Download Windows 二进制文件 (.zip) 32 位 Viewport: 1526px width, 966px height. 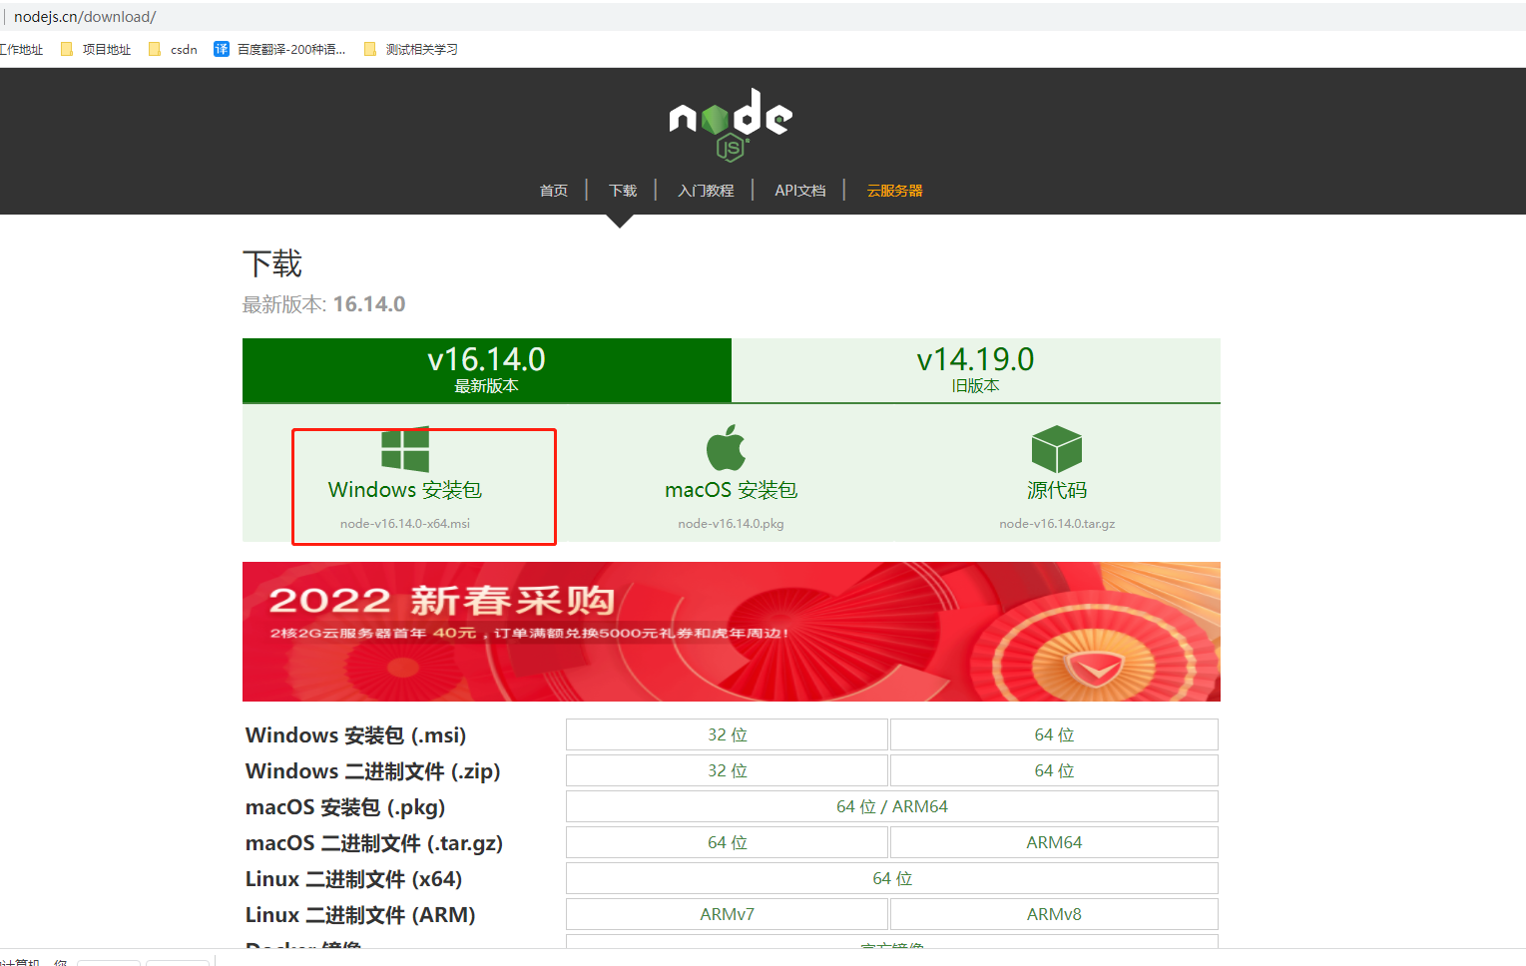pos(727,770)
